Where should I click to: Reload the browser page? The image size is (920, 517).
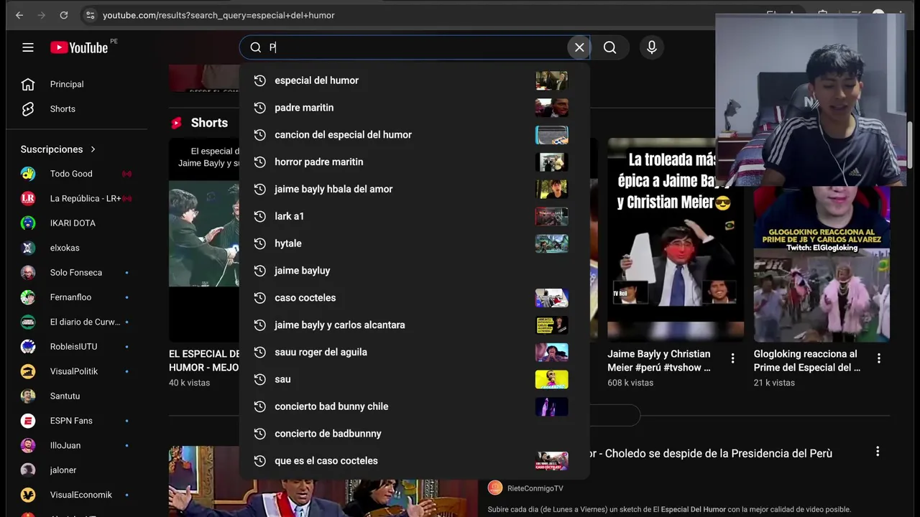coord(64,15)
